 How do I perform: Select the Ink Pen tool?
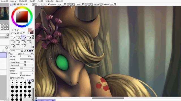[23, 46]
